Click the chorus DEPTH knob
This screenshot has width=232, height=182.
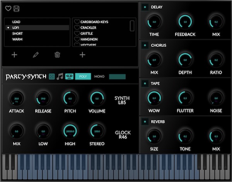pos(185,60)
